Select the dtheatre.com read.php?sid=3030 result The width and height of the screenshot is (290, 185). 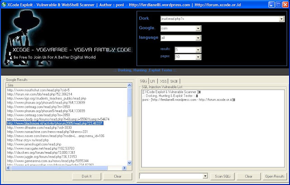point(39,128)
